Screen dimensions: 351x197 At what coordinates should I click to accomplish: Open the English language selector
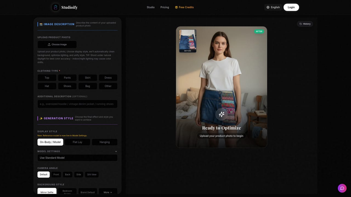[x=273, y=7]
